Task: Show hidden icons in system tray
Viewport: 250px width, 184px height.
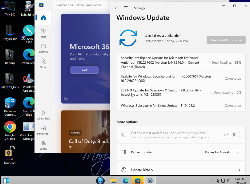Action: pyautogui.click(x=211, y=181)
